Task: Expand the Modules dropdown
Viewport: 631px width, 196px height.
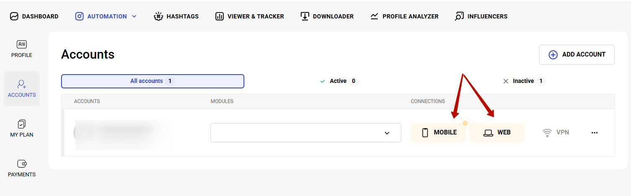Action: [x=305, y=133]
